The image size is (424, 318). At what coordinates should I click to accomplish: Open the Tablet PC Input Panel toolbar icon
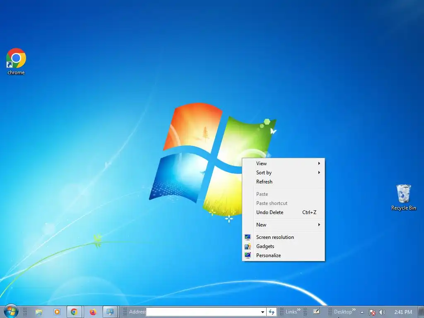tap(316, 312)
